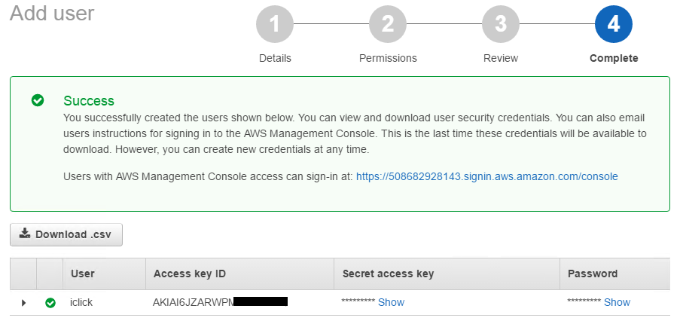The image size is (680, 324).
Task: Open the AWS console sign-in URL
Action: tap(487, 176)
